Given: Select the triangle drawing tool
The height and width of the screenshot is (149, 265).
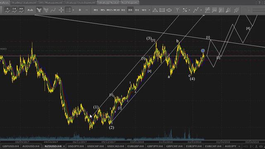Looking at the screenshot, I should click(x=155, y=10).
